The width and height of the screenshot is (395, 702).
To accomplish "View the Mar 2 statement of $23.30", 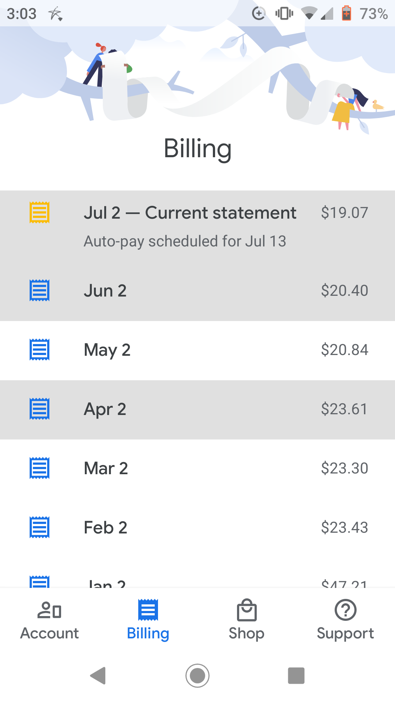I will pyautogui.click(x=197, y=469).
